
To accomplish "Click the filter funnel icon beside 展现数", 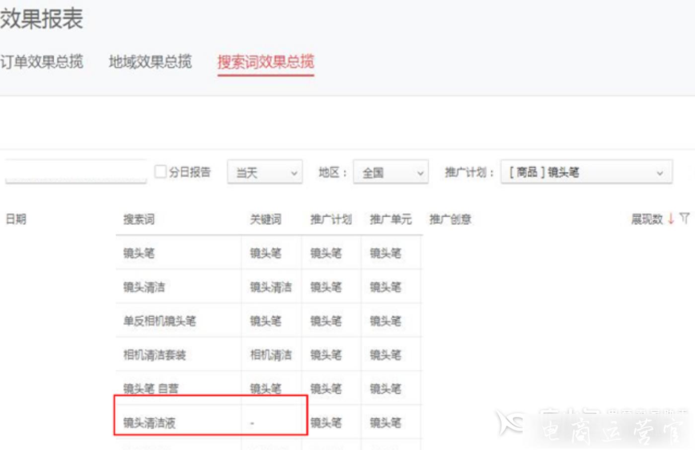I will click(x=684, y=217).
